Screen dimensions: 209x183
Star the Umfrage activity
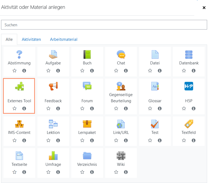tap(48, 172)
